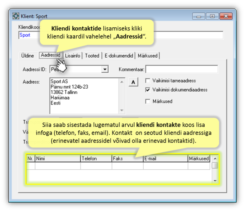The image size is (245, 211).
Task: Click first empty E-mail cell in contacts table
Action: click(166, 166)
